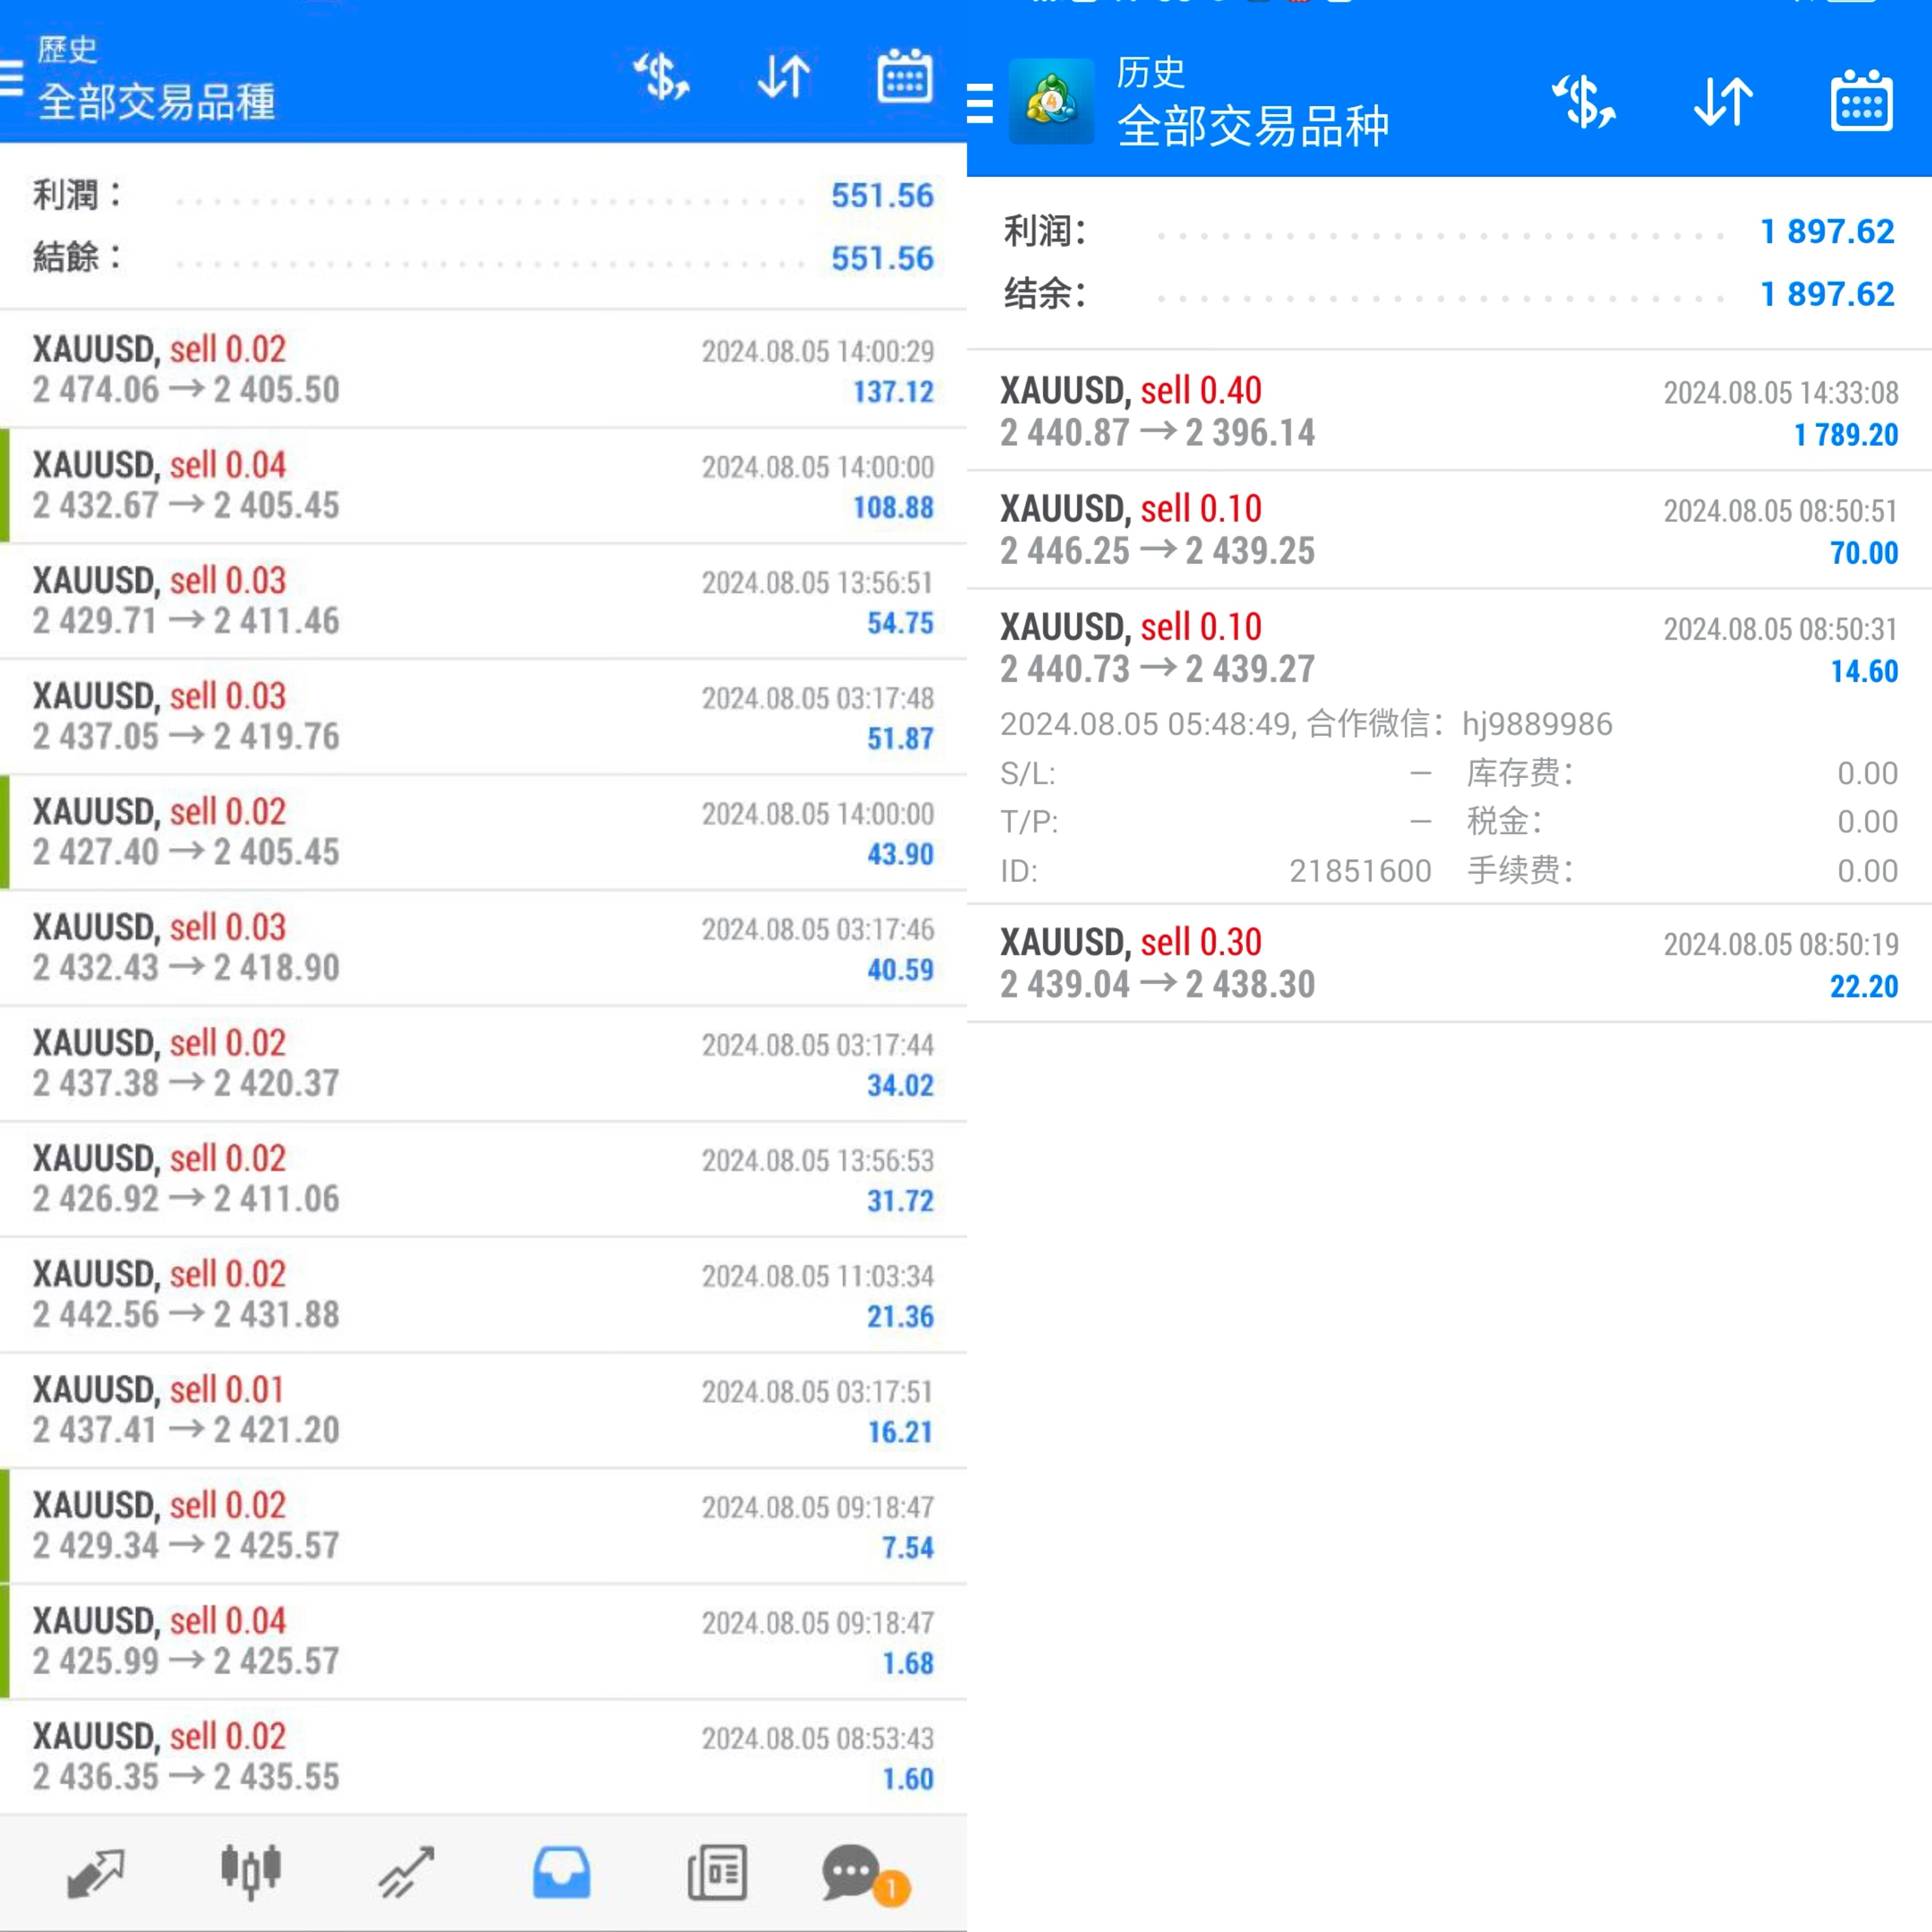Image resolution: width=1932 pixels, height=1932 pixels.
Task: Tap currency exchange filter icon in right header
Action: click(1583, 102)
